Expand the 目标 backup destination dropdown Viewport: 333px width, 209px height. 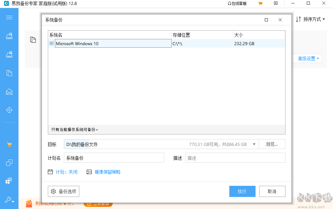click(x=254, y=144)
